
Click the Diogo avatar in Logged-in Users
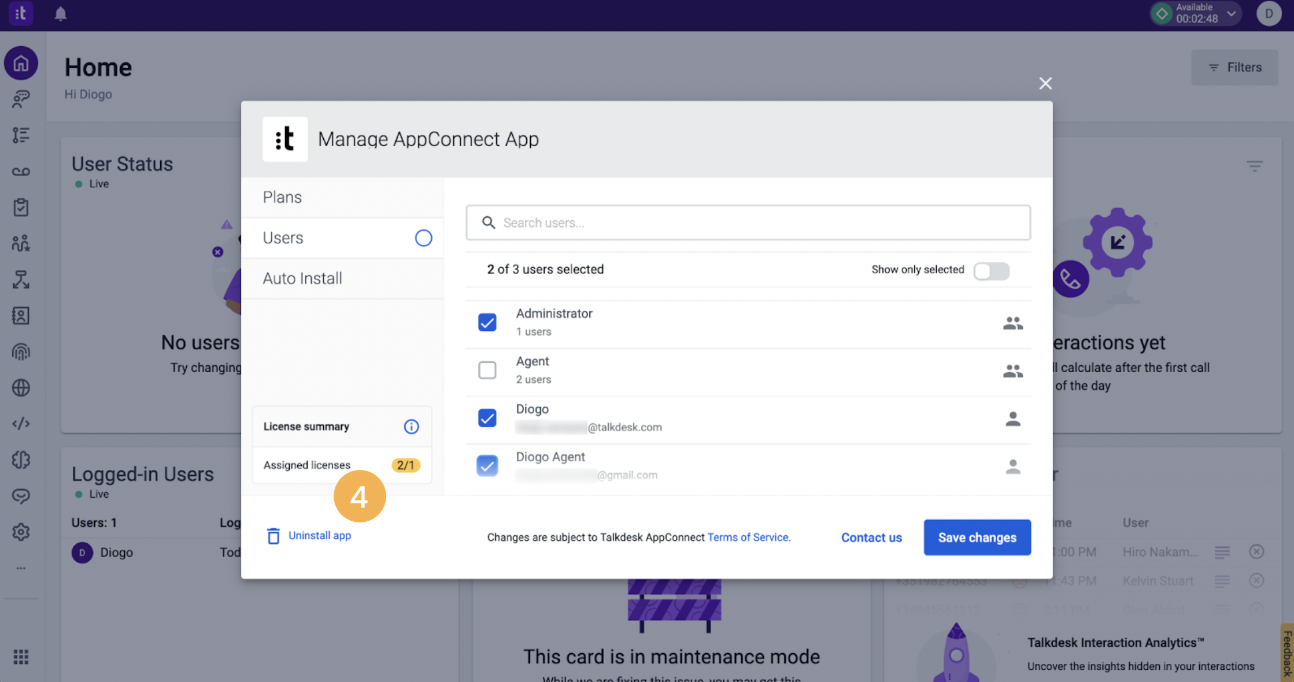click(82, 553)
